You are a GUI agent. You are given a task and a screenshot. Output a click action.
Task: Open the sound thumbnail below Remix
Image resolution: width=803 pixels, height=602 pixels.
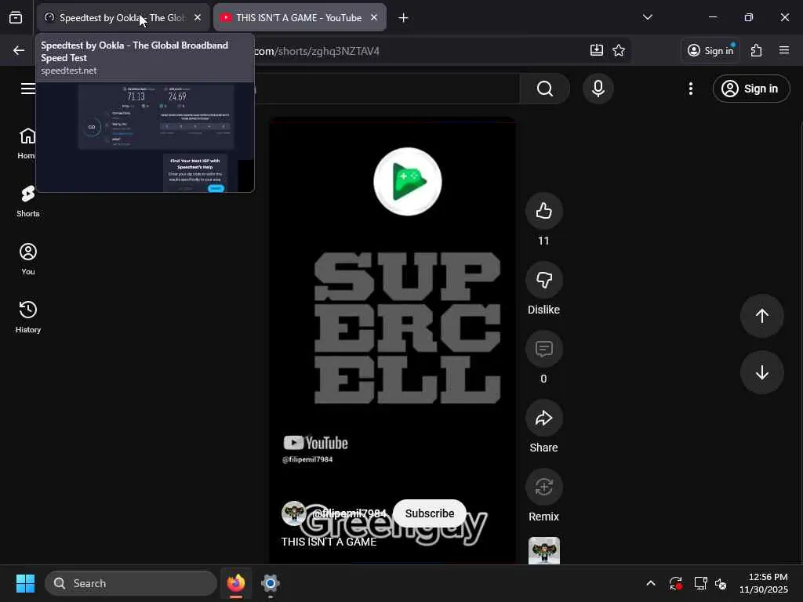544,550
